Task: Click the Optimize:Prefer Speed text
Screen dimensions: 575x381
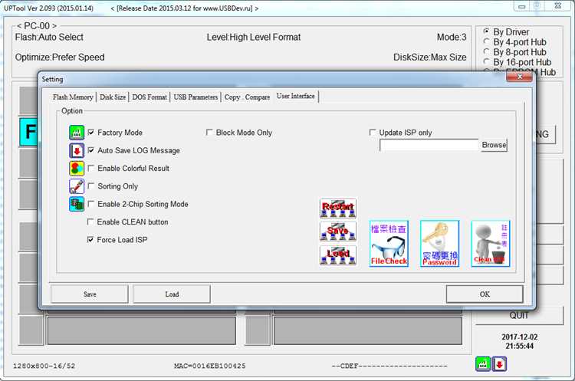Action: coord(60,57)
